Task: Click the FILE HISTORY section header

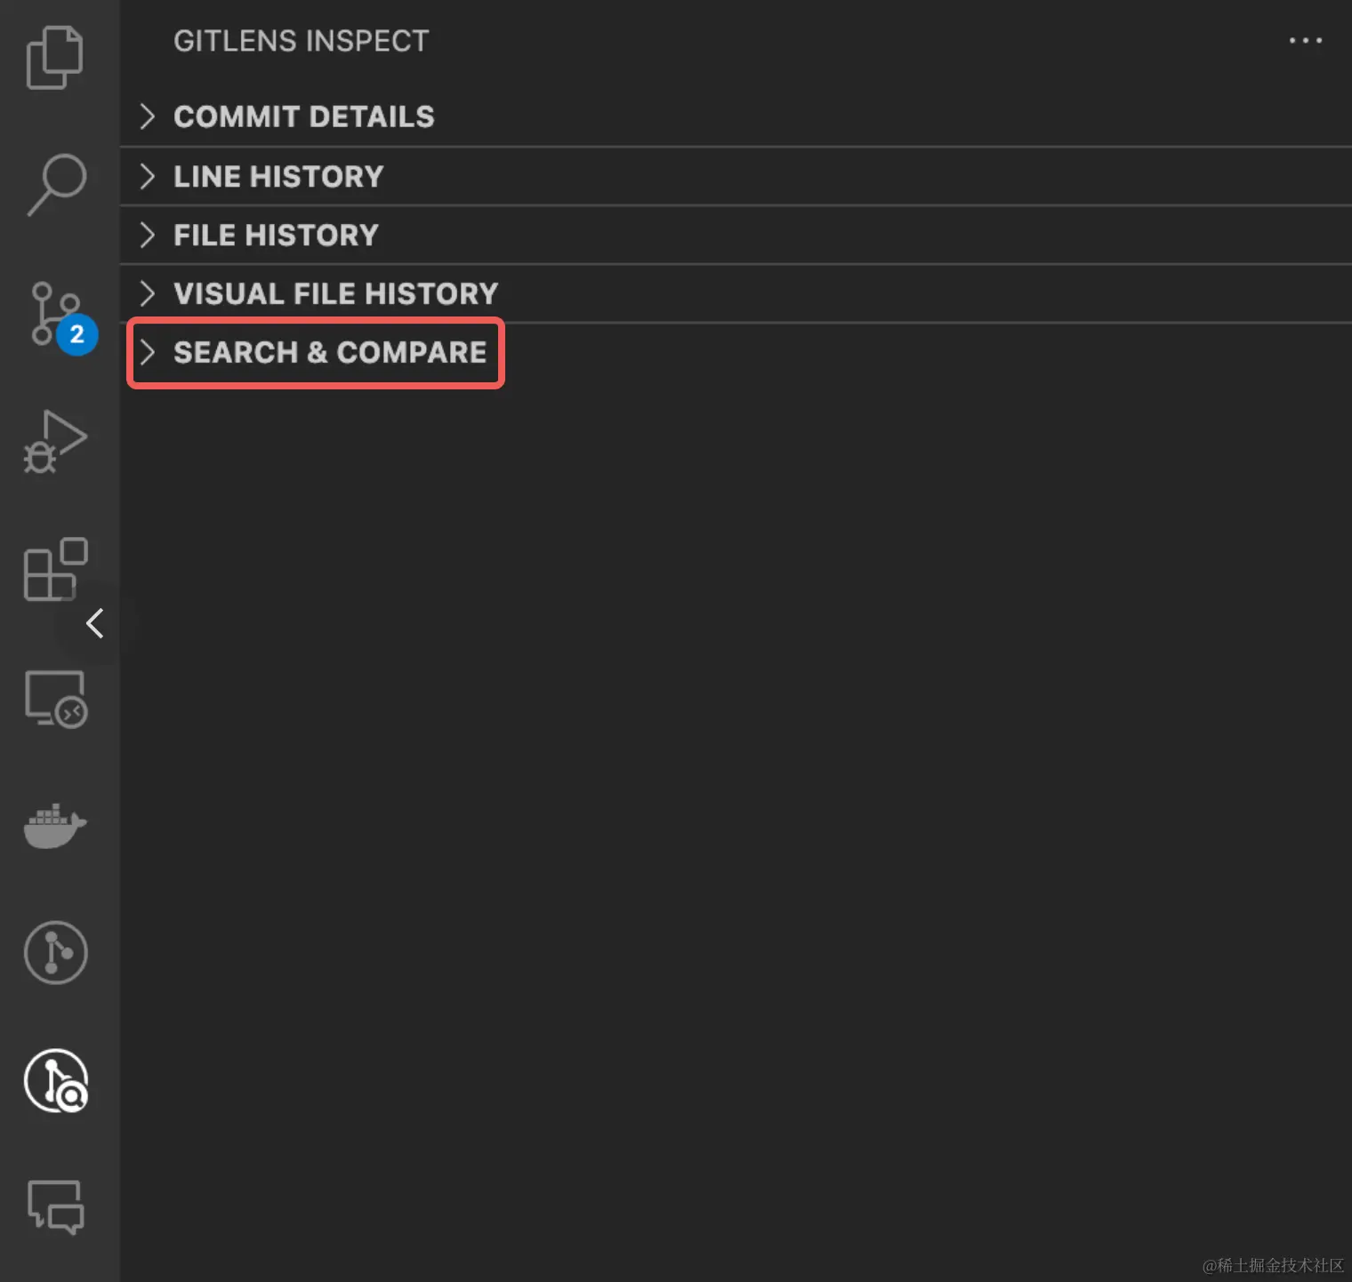Action: pos(736,235)
